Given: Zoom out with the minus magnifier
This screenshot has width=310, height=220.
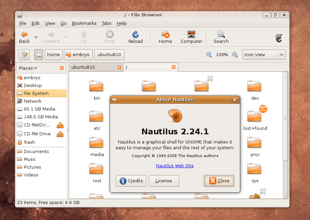Looking at the screenshot, I should pos(209,55).
